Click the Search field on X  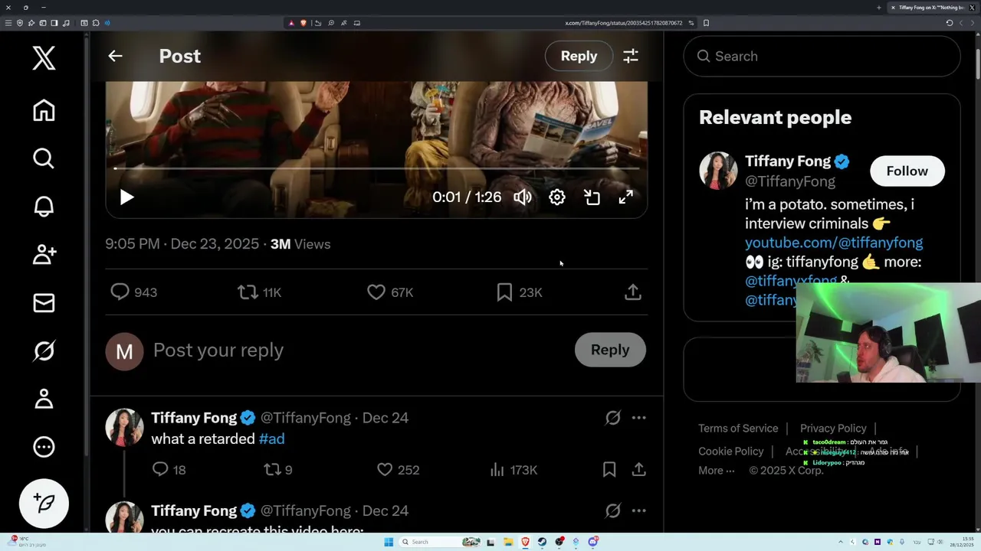[x=822, y=56]
